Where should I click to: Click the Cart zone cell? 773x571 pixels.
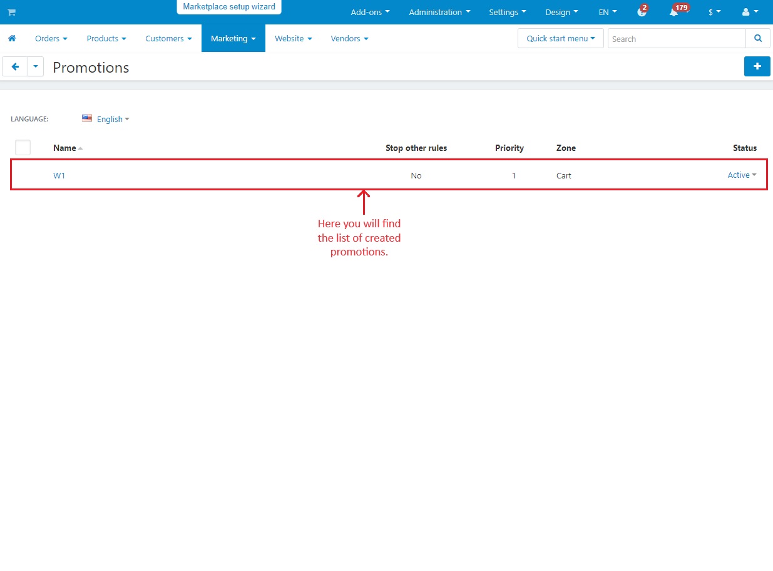tap(564, 176)
